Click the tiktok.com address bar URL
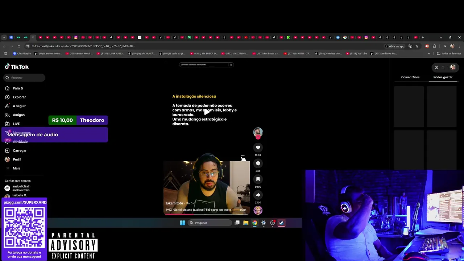The width and height of the screenshot is (464, 261). [x=83, y=46]
